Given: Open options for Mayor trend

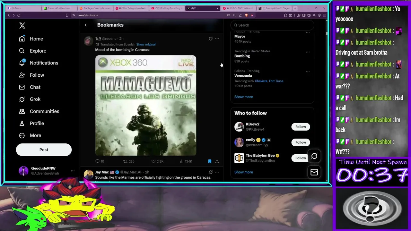Looking at the screenshot, I should click(x=308, y=32).
